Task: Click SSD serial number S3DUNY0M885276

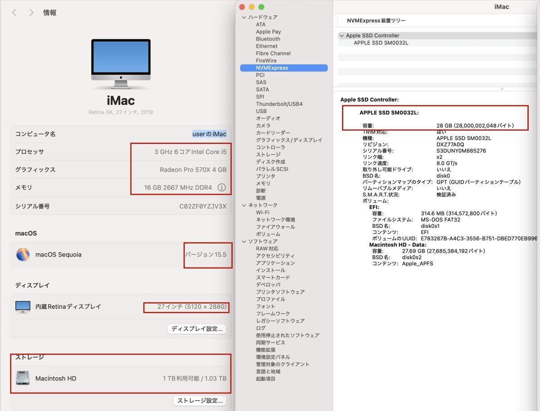Action: pos(461,151)
